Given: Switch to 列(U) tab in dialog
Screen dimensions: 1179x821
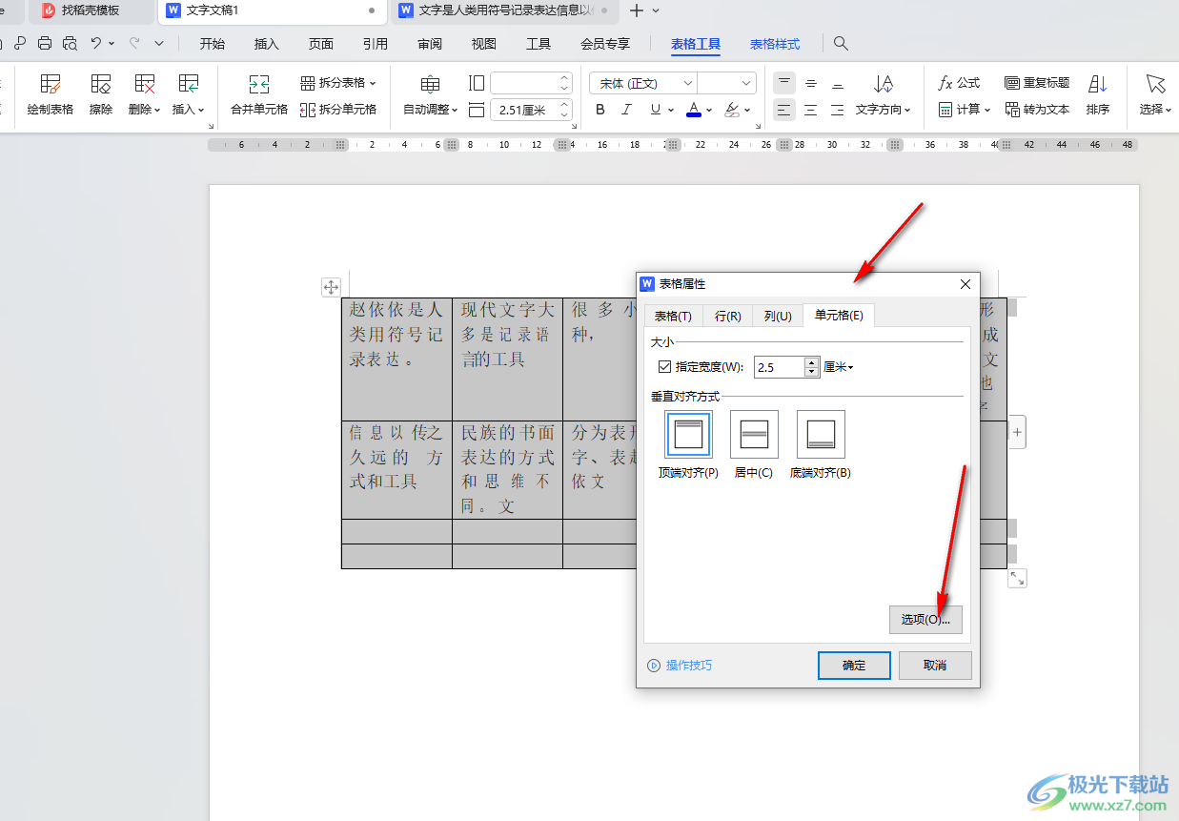Looking at the screenshot, I should 778,316.
